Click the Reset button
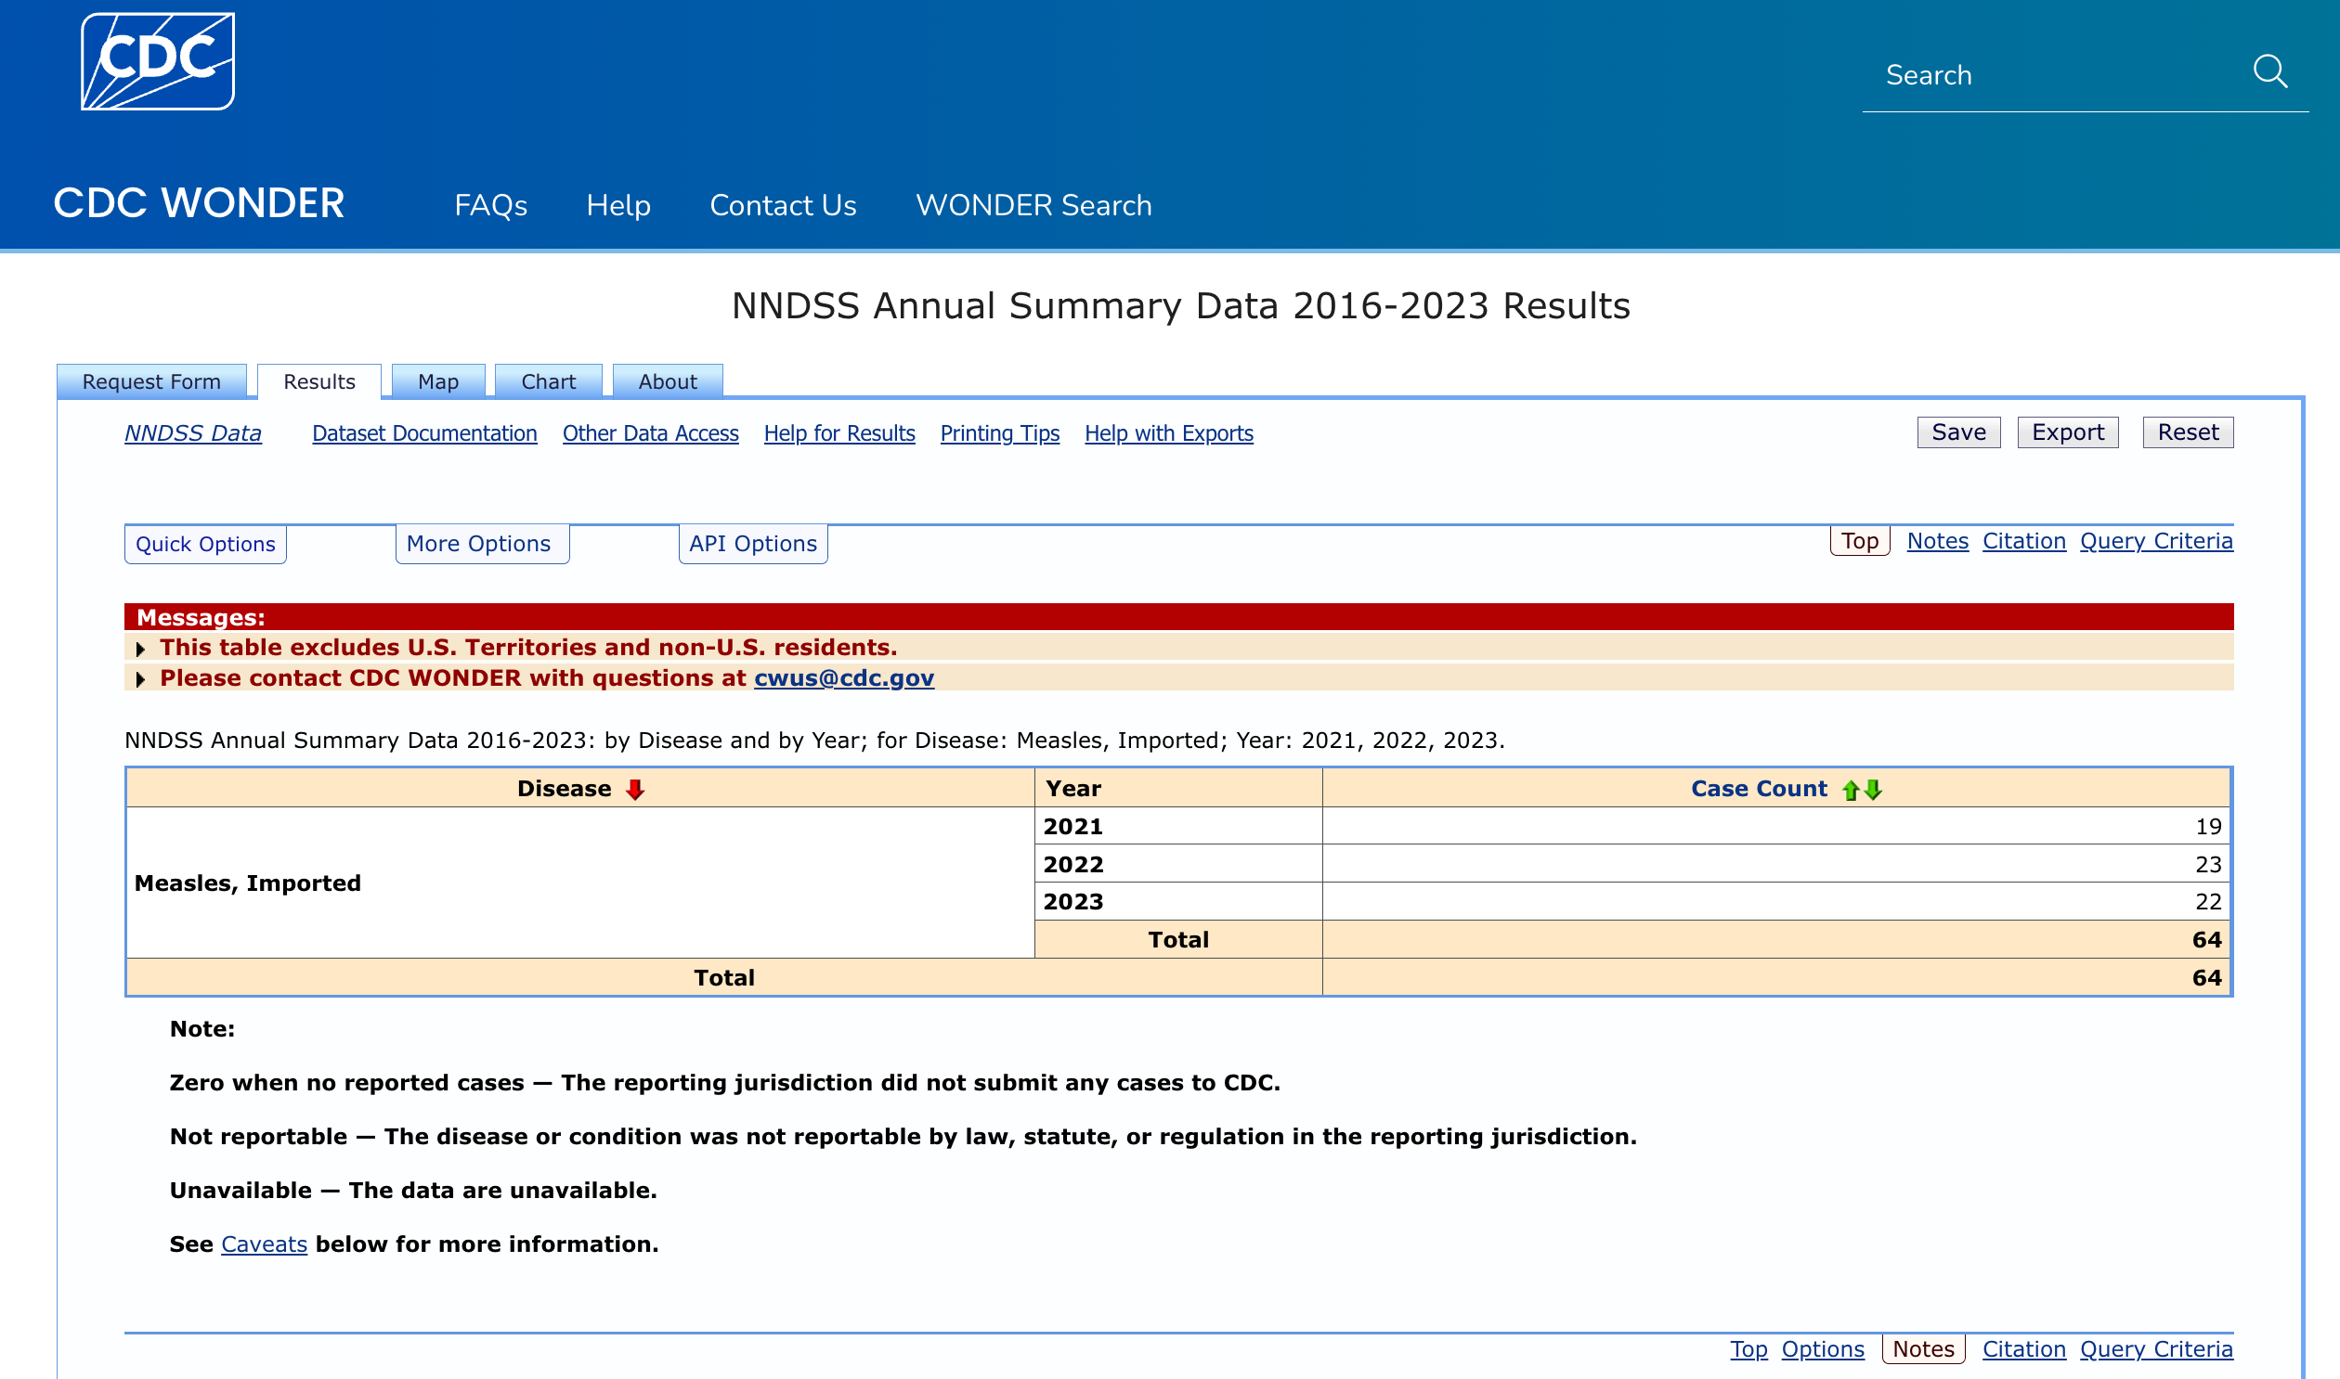This screenshot has width=2340, height=1379. pyautogui.click(x=2188, y=432)
